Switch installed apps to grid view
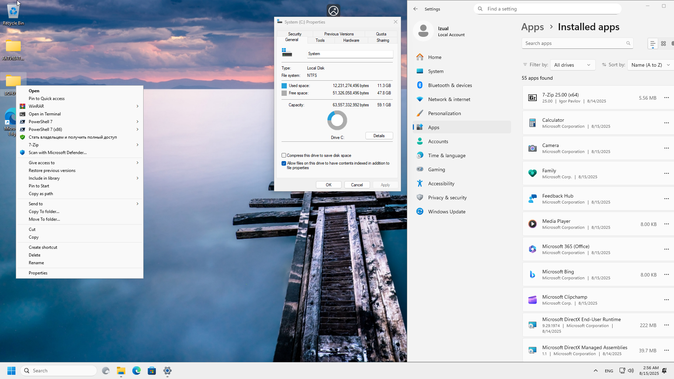Viewport: 674px width, 379px height. [x=663, y=44]
